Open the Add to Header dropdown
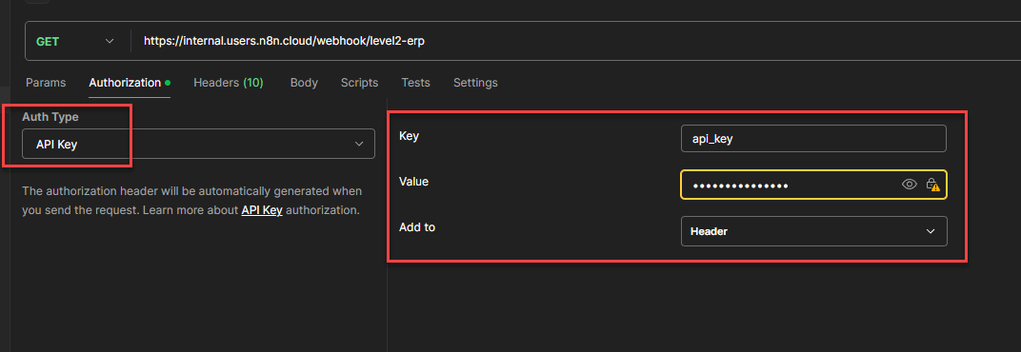 814,231
